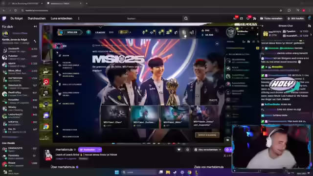The height and width of the screenshot is (176, 313).
Task: Click the Chrome icon on streamed desktop
Action: click(46, 127)
